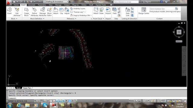The width and height of the screenshot is (193, 108).
Task: Toggle Ortho Mode in status bar
Action: click(45, 101)
